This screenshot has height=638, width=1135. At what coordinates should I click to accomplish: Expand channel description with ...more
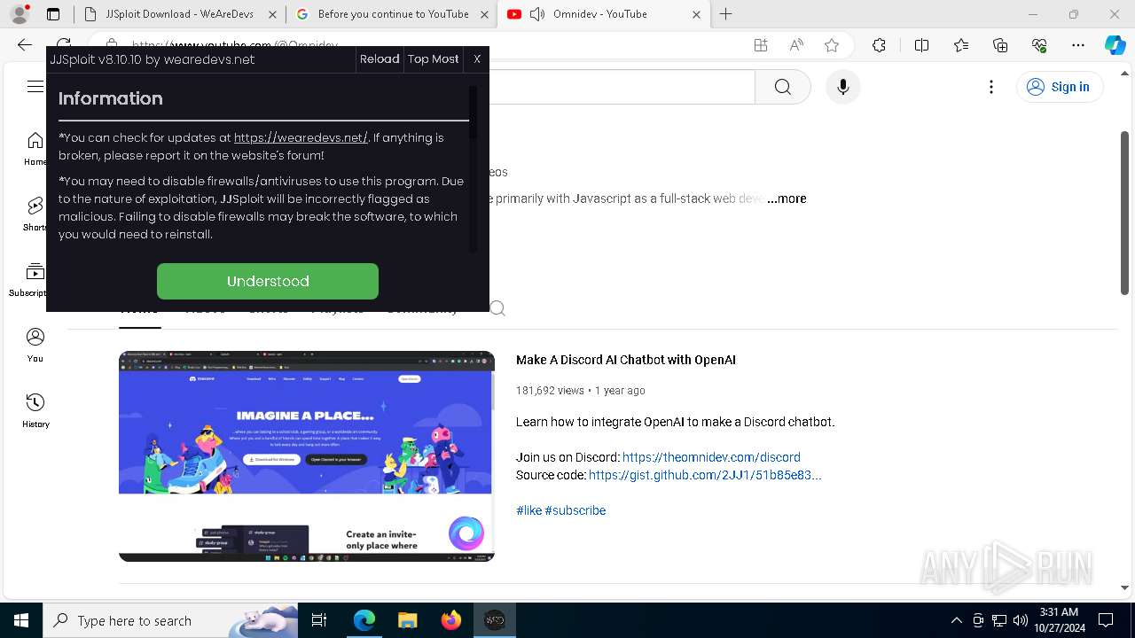(x=787, y=198)
